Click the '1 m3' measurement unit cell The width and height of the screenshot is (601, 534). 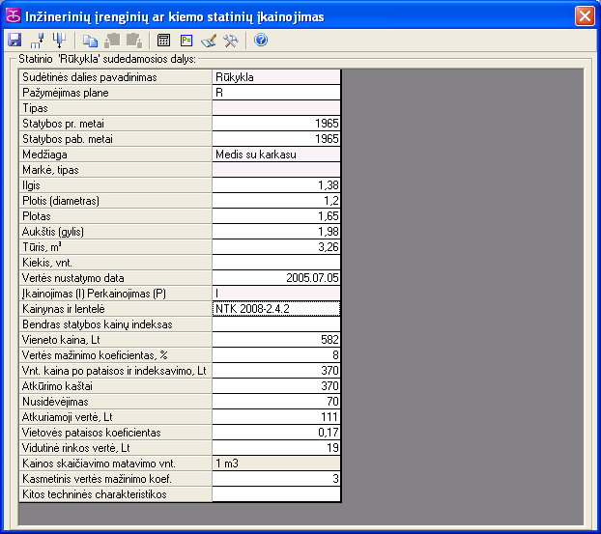276,464
